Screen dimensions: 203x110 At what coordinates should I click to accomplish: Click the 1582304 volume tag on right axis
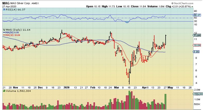[198, 94]
